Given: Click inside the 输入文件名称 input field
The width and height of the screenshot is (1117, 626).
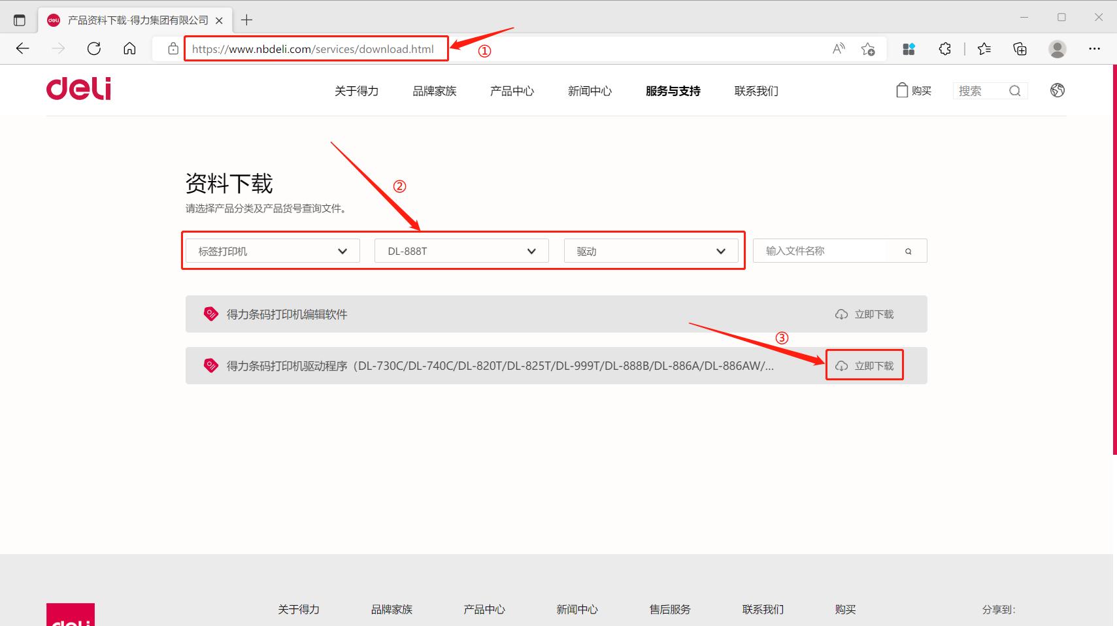Looking at the screenshot, I should pos(820,250).
